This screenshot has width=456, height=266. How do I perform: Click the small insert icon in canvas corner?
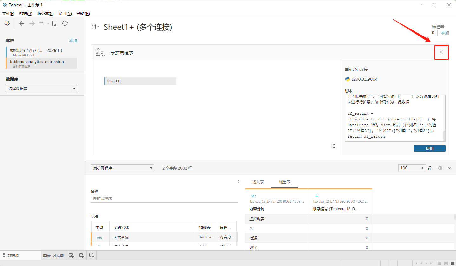333,146
